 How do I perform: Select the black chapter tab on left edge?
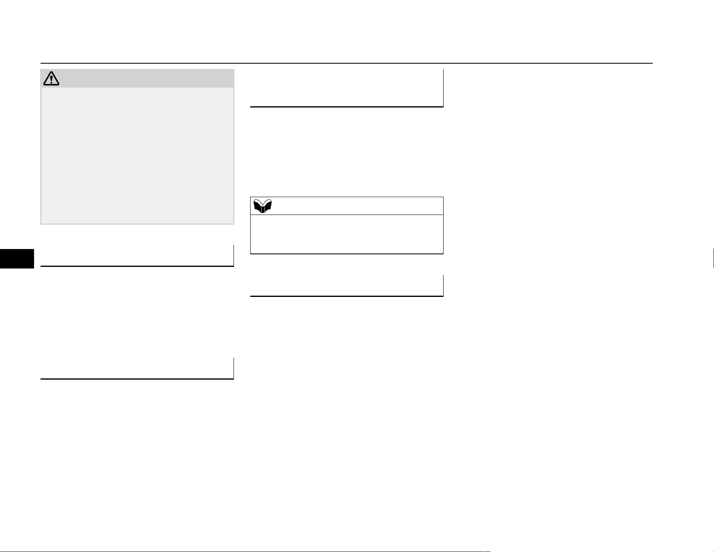tap(17, 259)
